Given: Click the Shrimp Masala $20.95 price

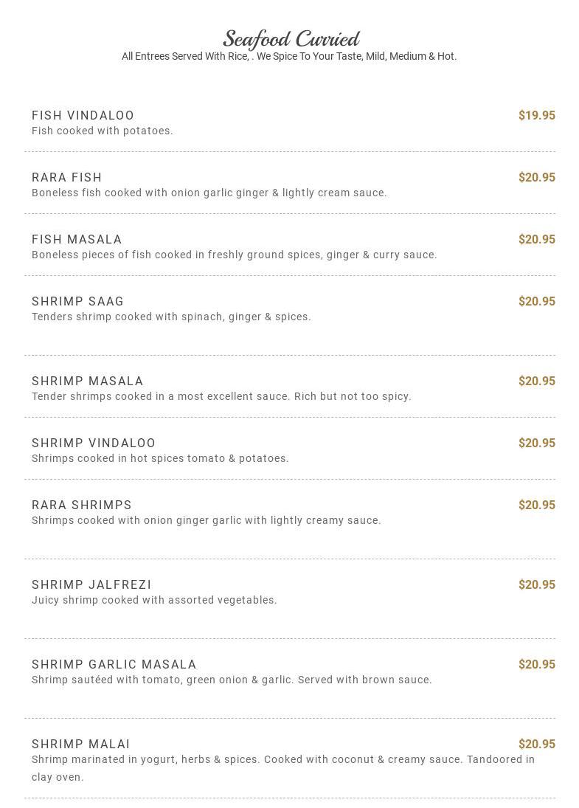Looking at the screenshot, I should tap(536, 381).
